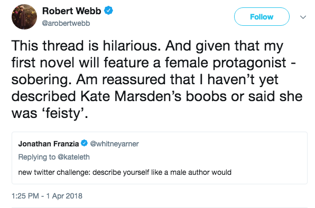The width and height of the screenshot is (315, 208).
Task: Open the @kateleth reply mention
Action: click(x=73, y=157)
